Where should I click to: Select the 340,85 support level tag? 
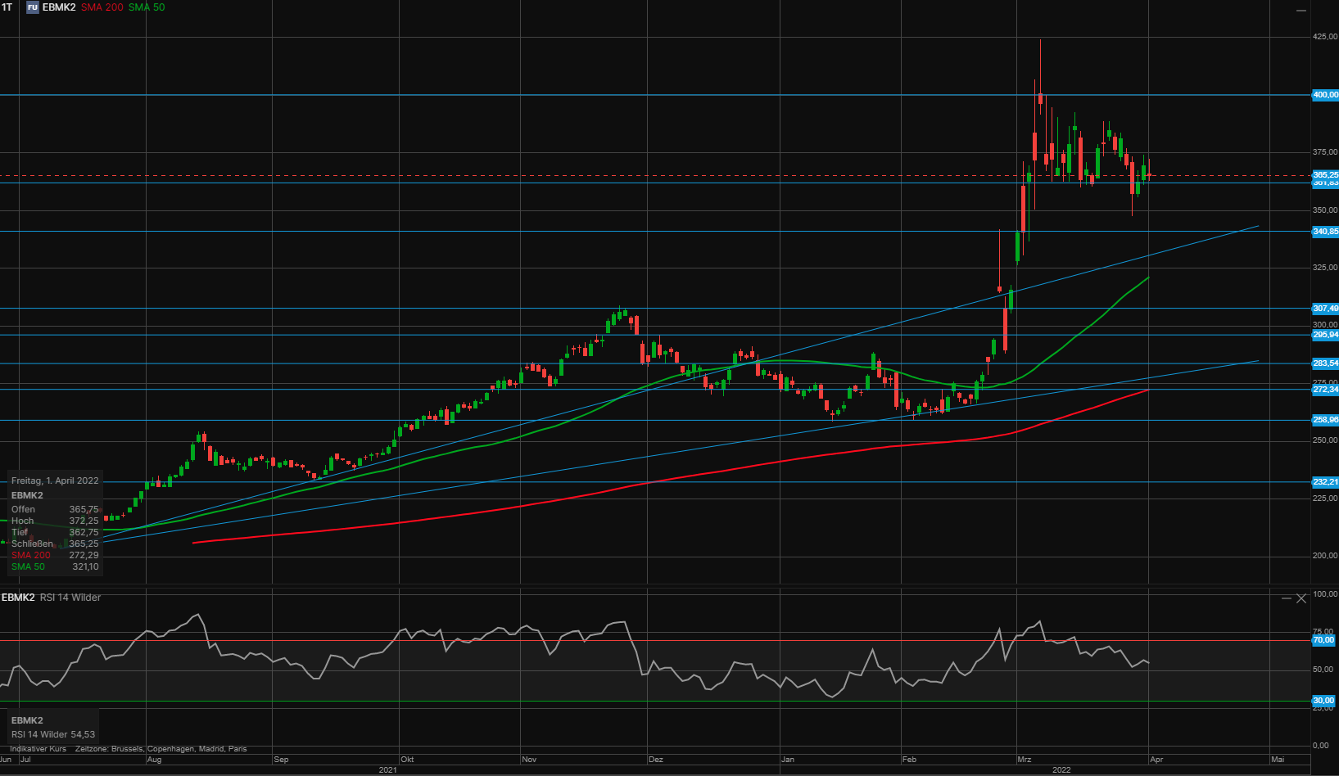pos(1325,232)
